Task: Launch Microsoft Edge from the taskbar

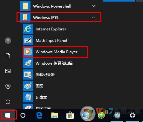Action: coord(39,115)
